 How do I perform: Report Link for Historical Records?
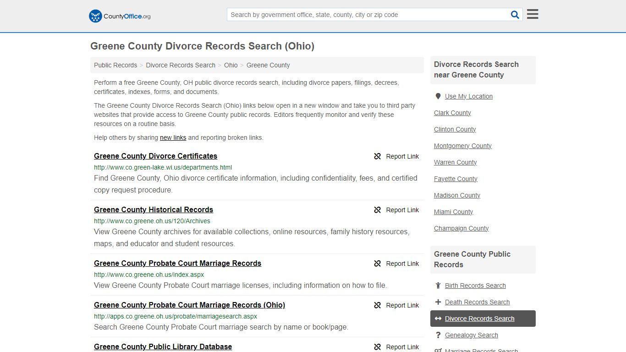[396, 210]
